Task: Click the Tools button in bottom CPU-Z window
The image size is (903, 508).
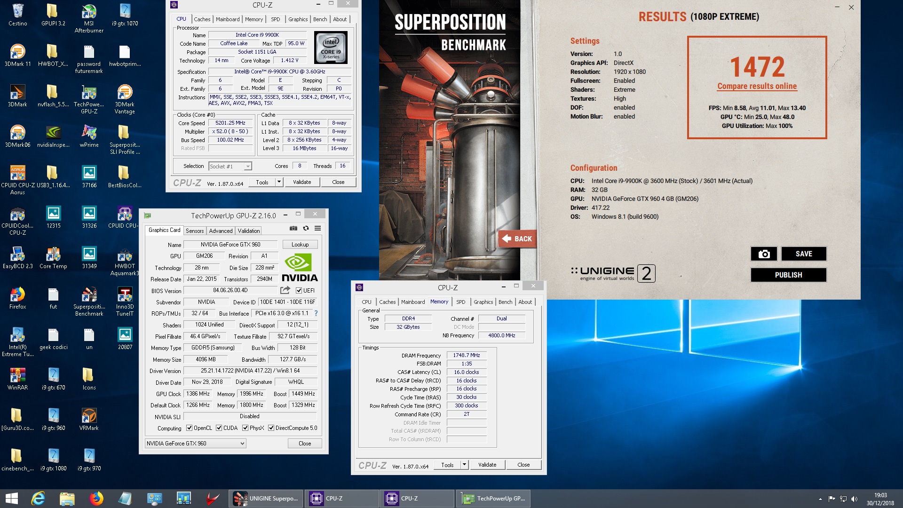Action: (447, 465)
